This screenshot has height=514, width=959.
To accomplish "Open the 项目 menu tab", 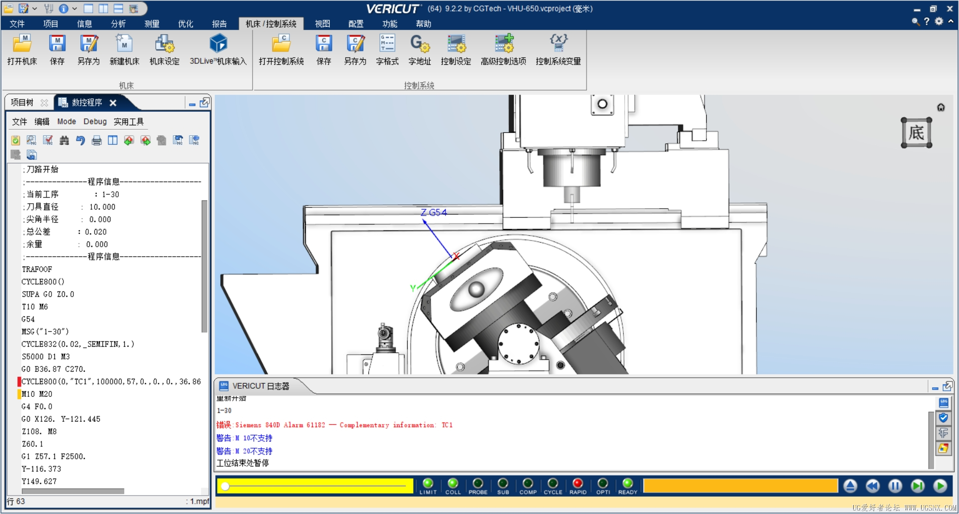I will click(x=50, y=23).
